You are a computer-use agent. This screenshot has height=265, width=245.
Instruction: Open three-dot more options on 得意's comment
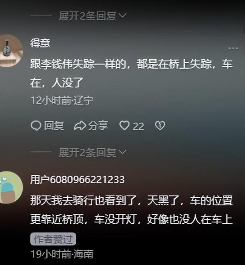tap(233, 48)
